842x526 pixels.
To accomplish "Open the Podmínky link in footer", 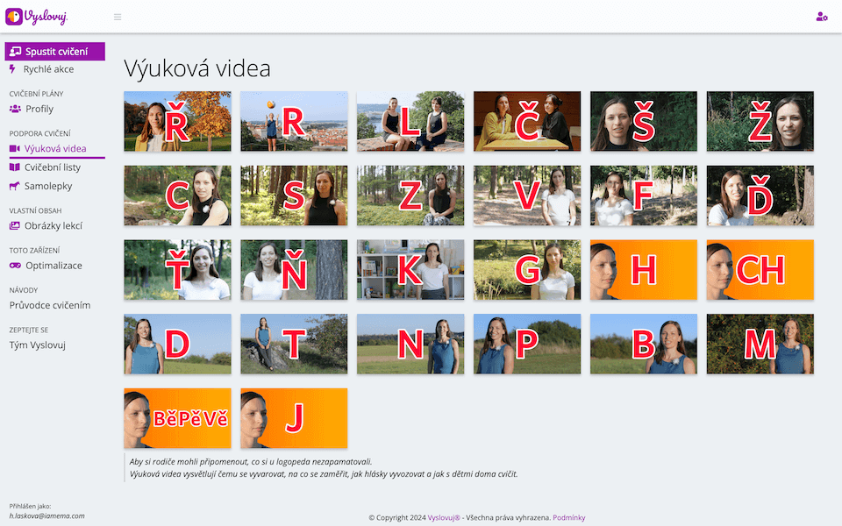I will (569, 518).
